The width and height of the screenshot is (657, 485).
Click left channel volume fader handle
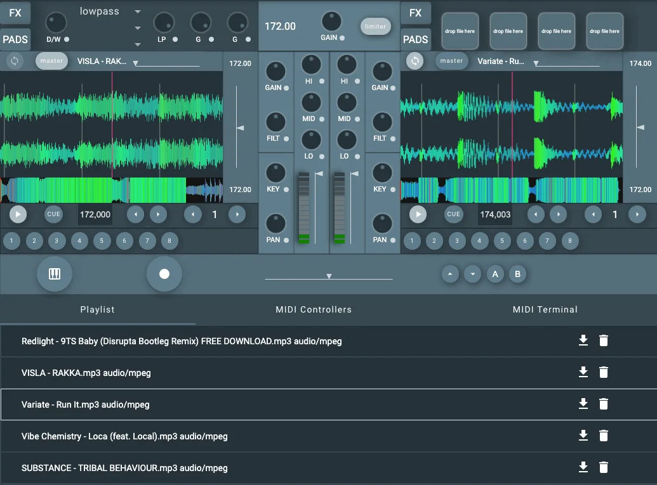(x=319, y=174)
